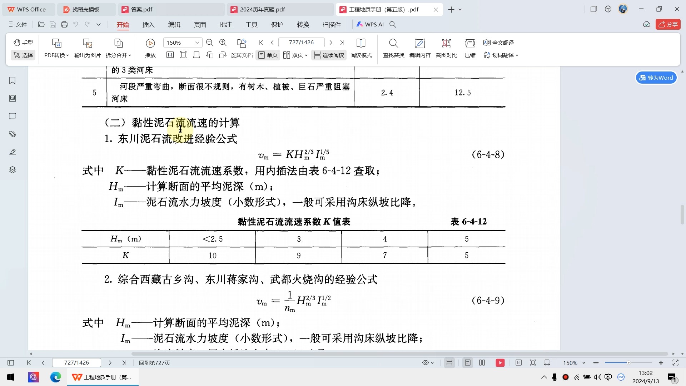The image size is (686, 386).
Task: Zoom in using the toolbar plus magnifier
Action: [223, 43]
